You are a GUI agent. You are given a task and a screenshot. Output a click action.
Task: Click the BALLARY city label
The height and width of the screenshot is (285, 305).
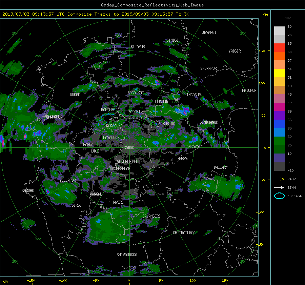point(221,167)
